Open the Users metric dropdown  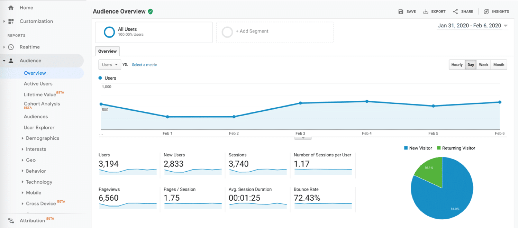tap(109, 64)
